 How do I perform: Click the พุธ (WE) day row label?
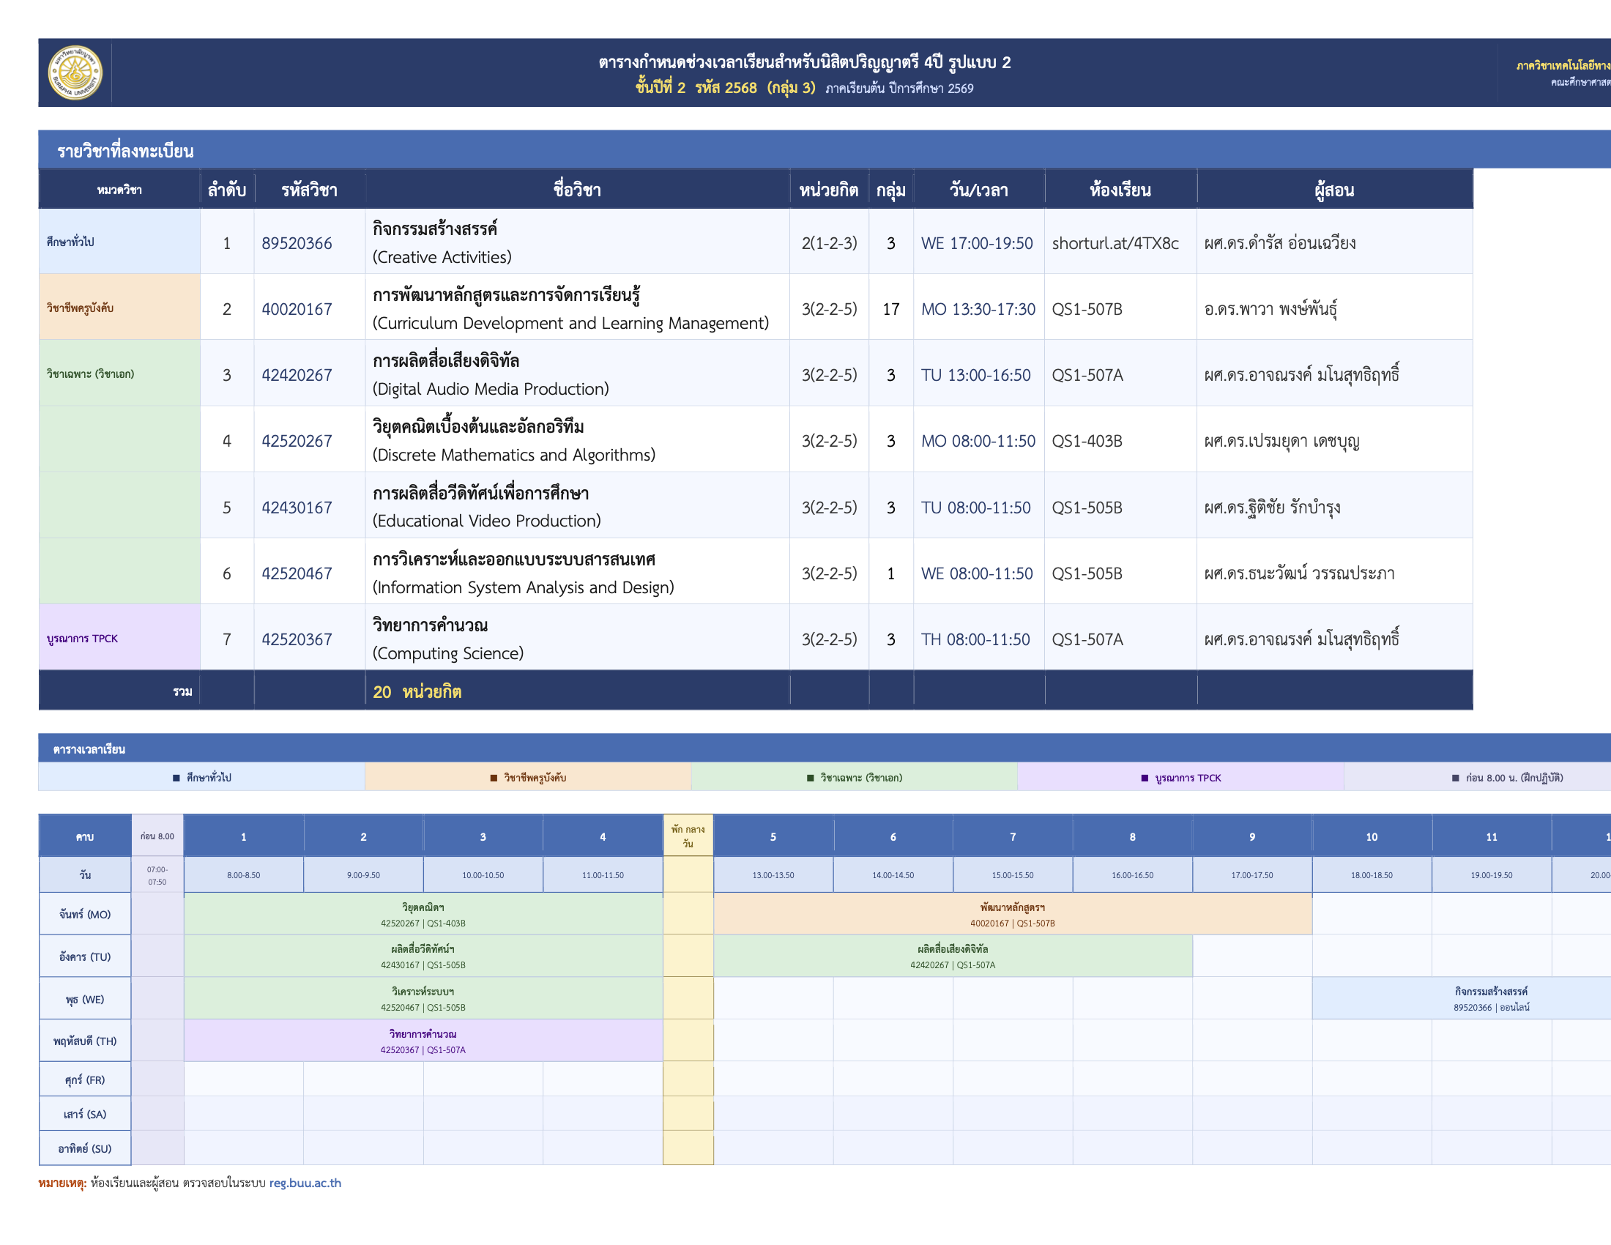click(85, 999)
